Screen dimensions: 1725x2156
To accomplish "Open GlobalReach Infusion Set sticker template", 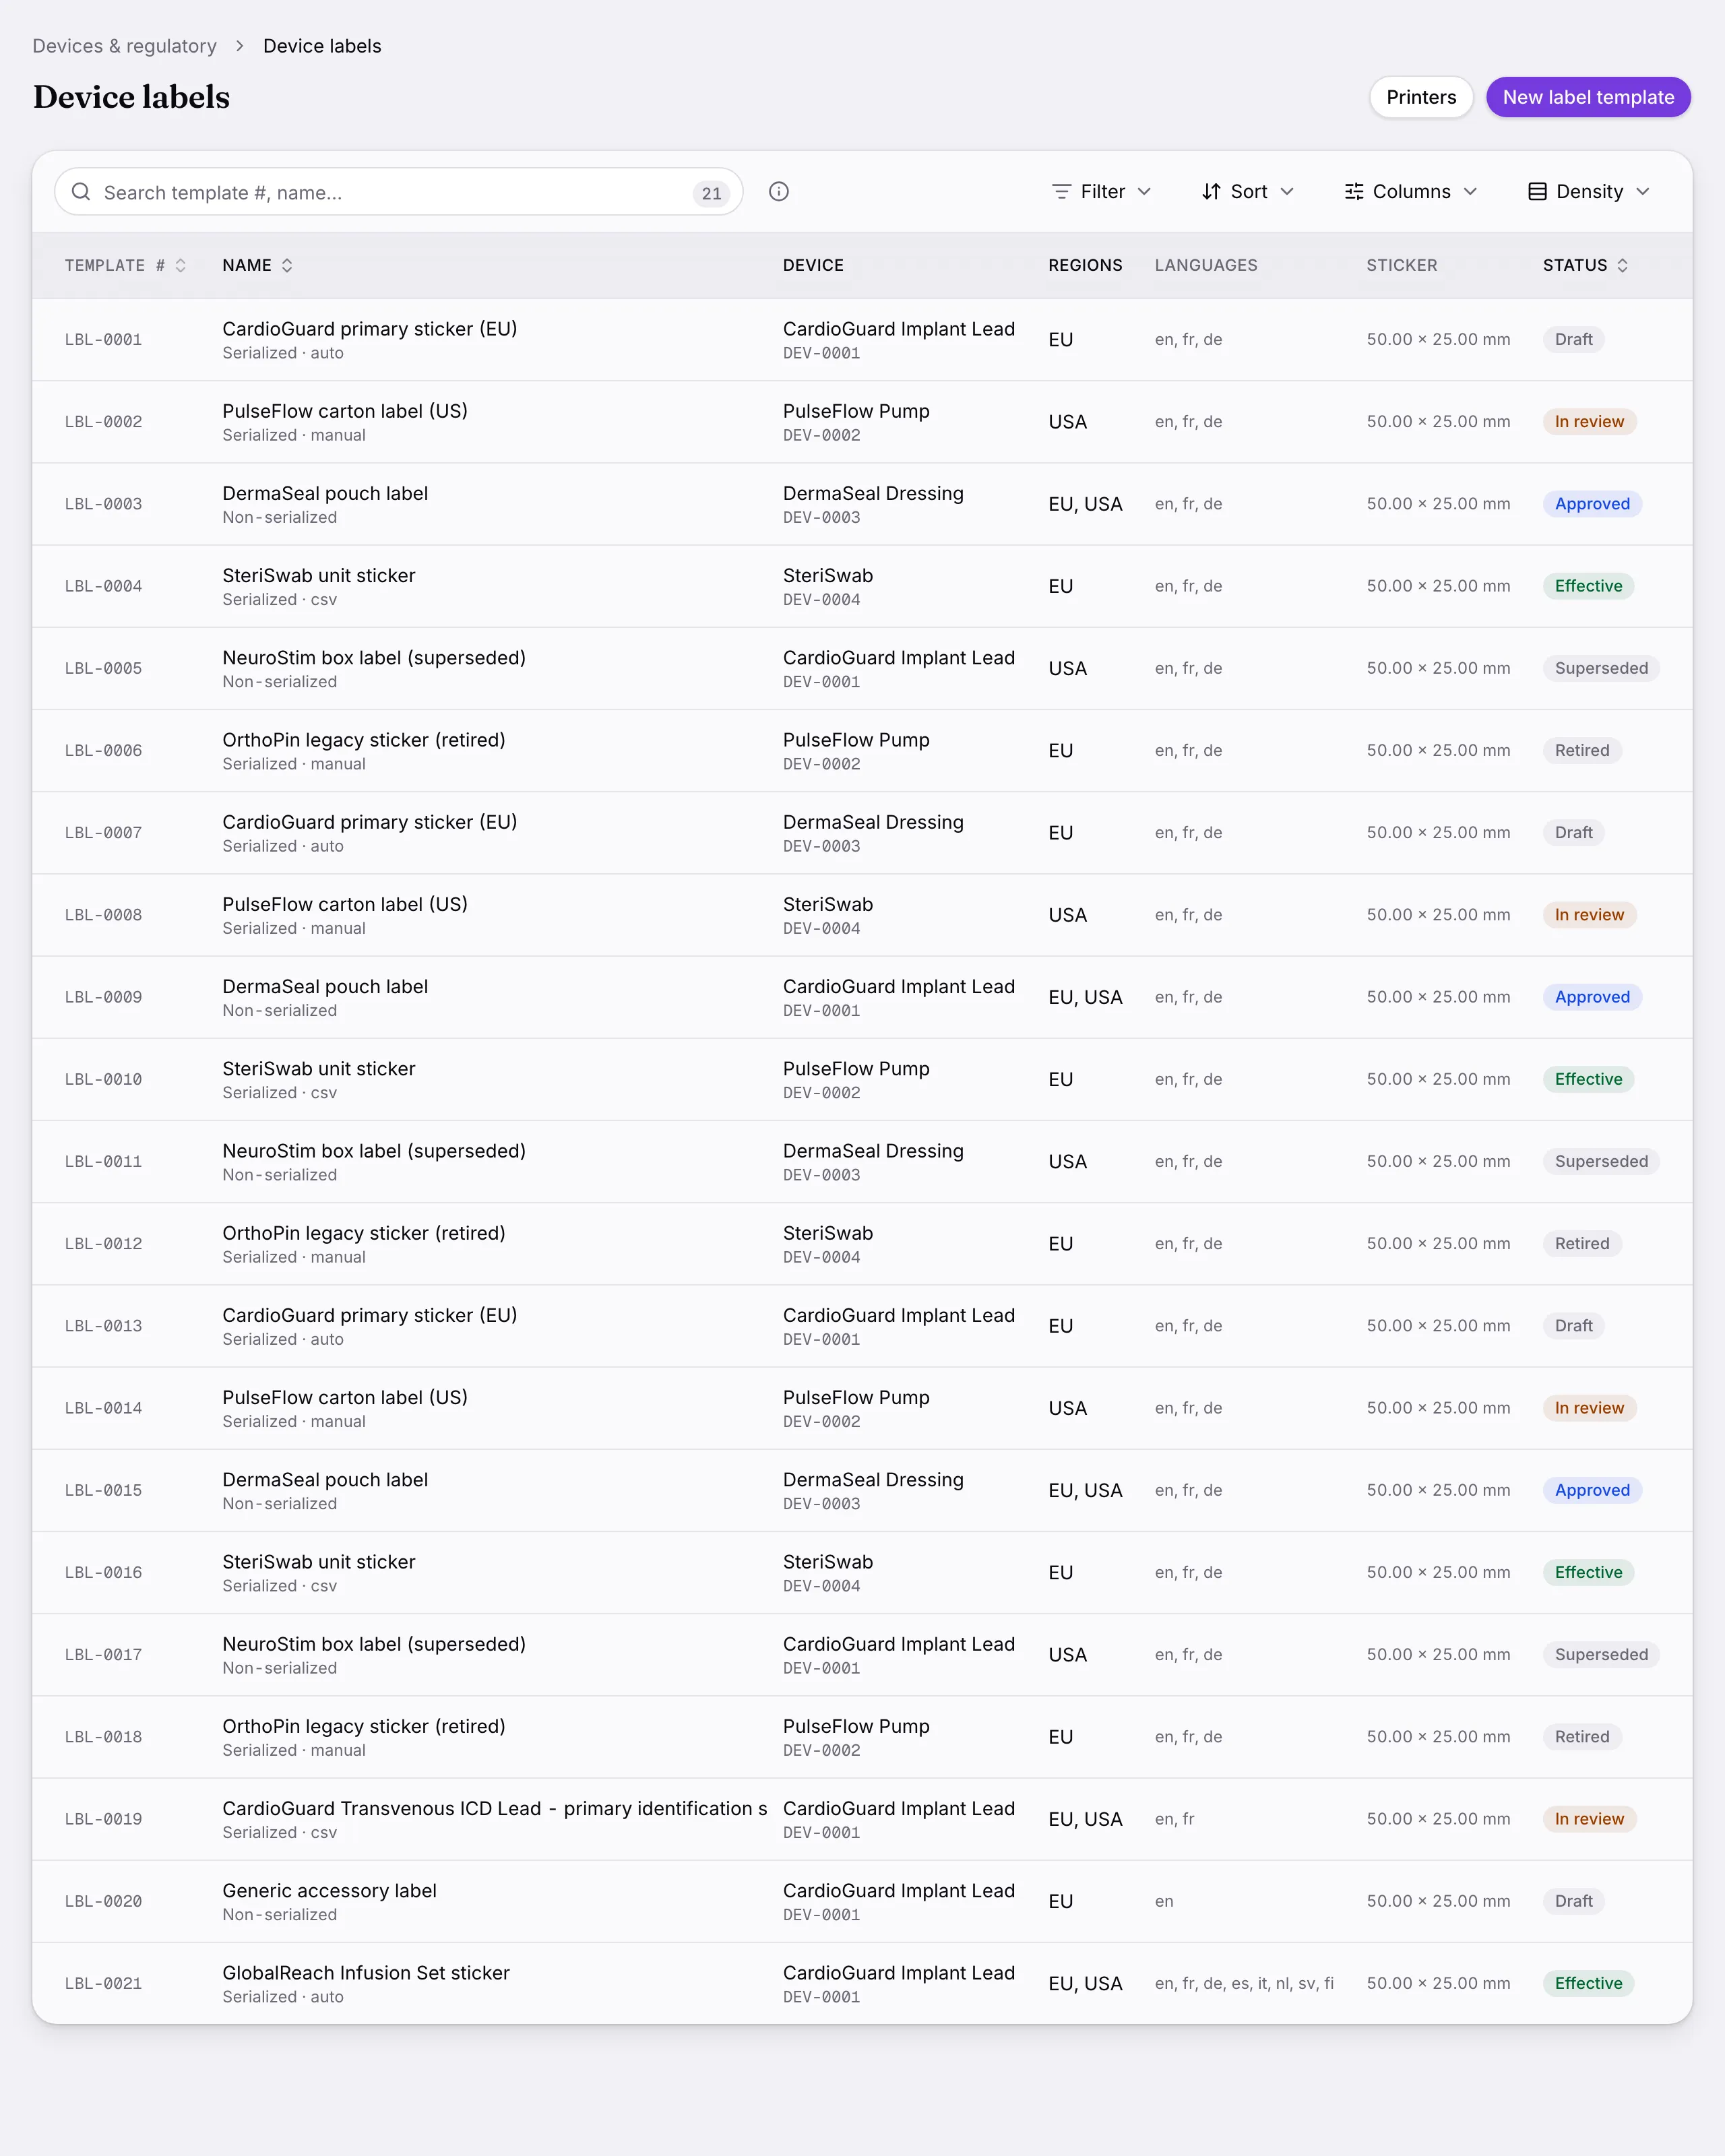I will [366, 1973].
